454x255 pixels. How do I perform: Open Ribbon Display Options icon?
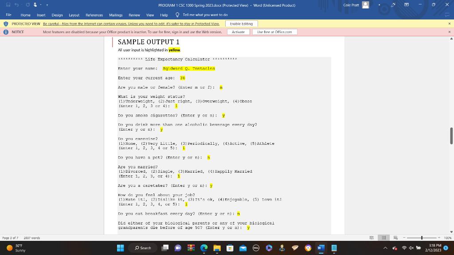coord(407,5)
